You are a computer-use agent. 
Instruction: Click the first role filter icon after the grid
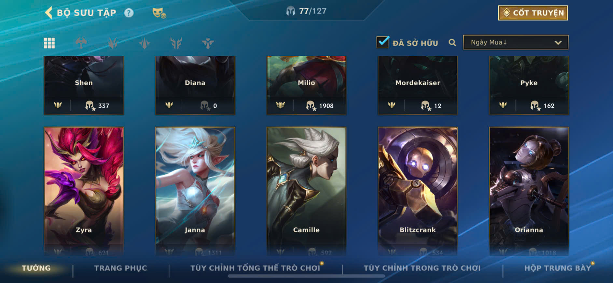(x=81, y=43)
